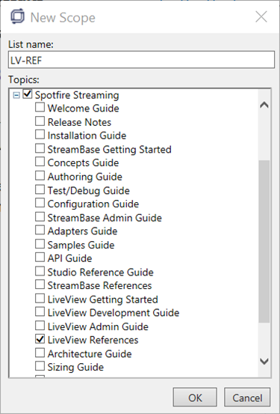This screenshot has width=280, height=414.
Task: Check the Adapters Guide box
Action: [x=40, y=230]
